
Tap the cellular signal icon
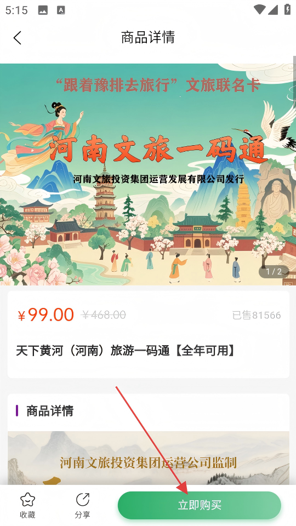pyautogui.click(x=273, y=10)
